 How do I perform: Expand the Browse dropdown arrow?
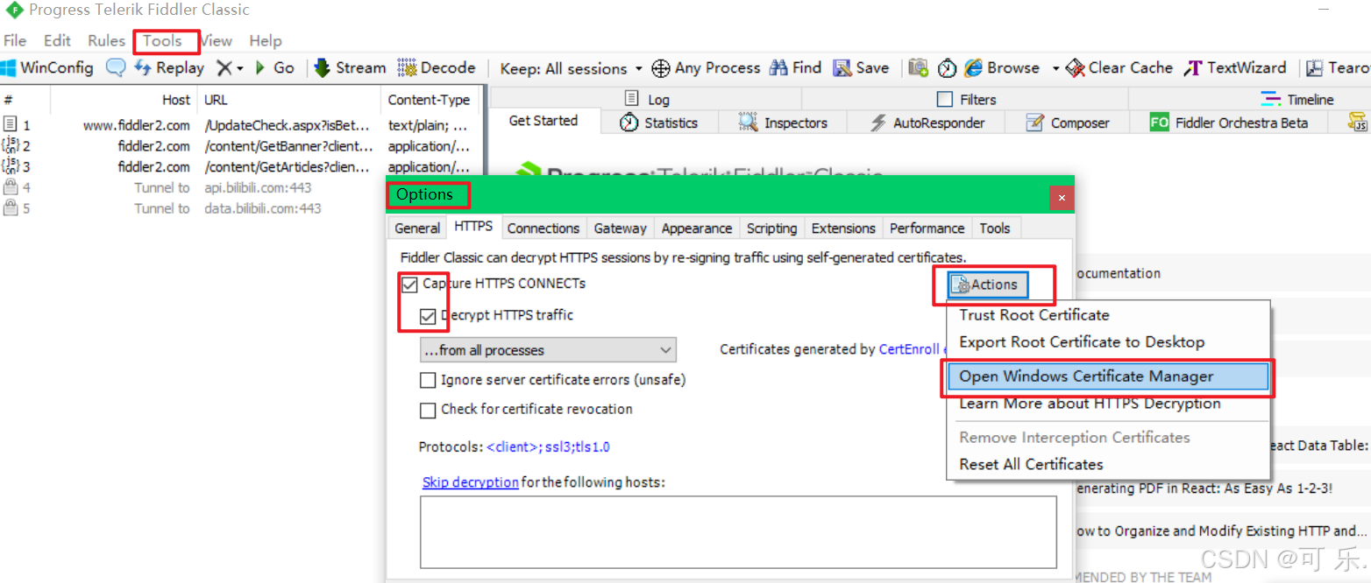coord(1055,68)
